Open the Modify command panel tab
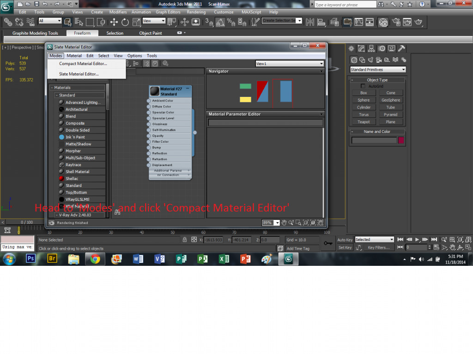This screenshot has height=354, width=473. [x=361, y=48]
